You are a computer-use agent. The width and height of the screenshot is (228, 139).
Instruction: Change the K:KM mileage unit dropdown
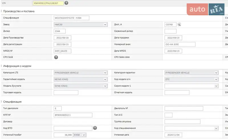click(x=80, y=135)
